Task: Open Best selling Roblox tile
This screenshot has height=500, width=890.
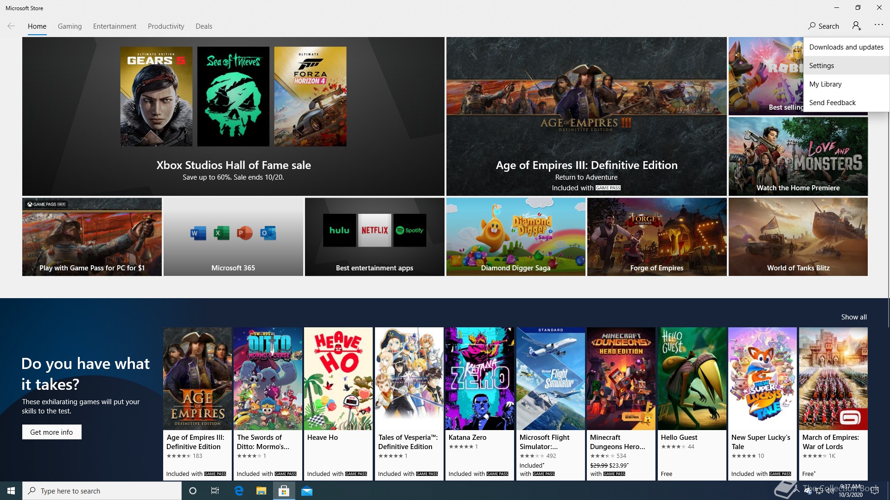Action: click(x=766, y=76)
